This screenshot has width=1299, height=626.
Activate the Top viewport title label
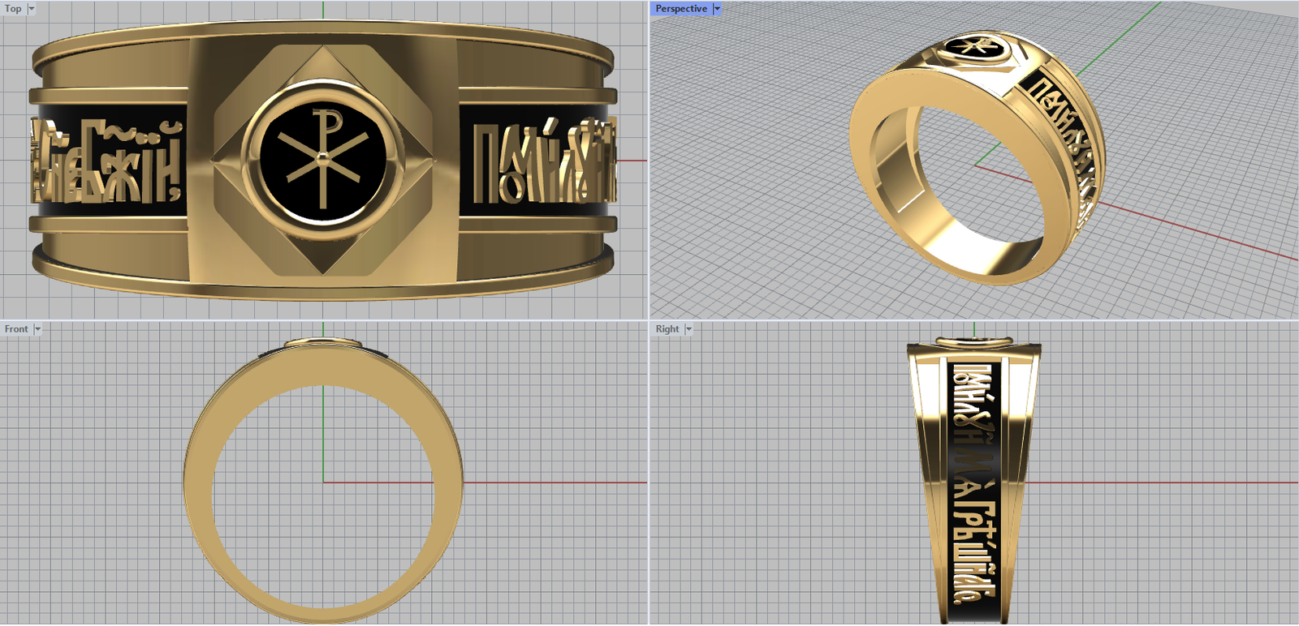[x=14, y=9]
